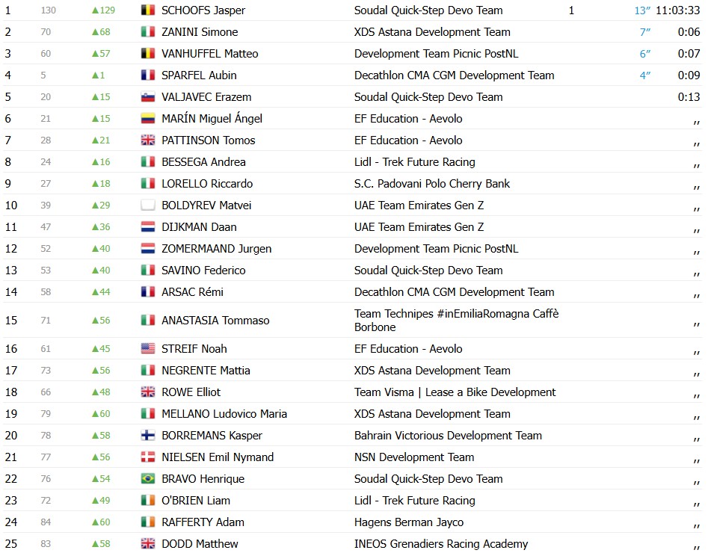
Task: Open rider VALJAVEC Erazem's profile
Action: [x=206, y=97]
